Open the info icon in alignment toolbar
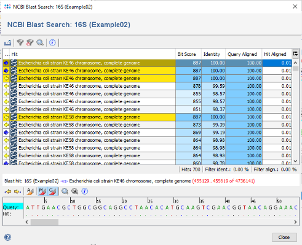302x245 pixels. 85,192
